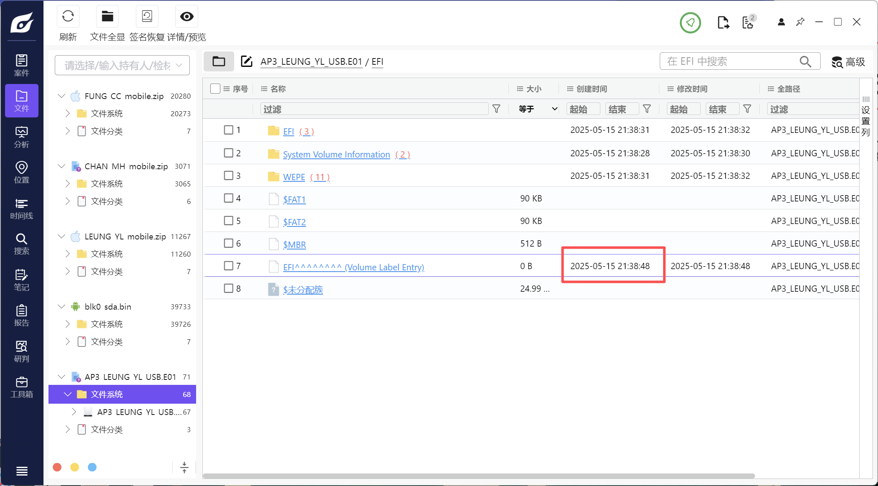This screenshot has width=878, height=486.
Task: Click the 详情/预览 eye icon
Action: (x=186, y=17)
